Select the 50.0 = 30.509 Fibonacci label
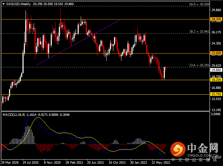This screenshot has height=166, width=223. click(199, 4)
